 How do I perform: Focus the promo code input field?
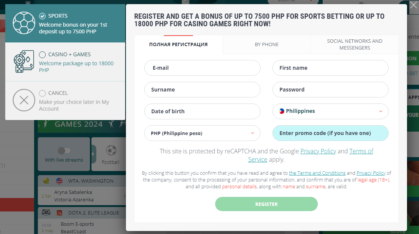(x=330, y=133)
